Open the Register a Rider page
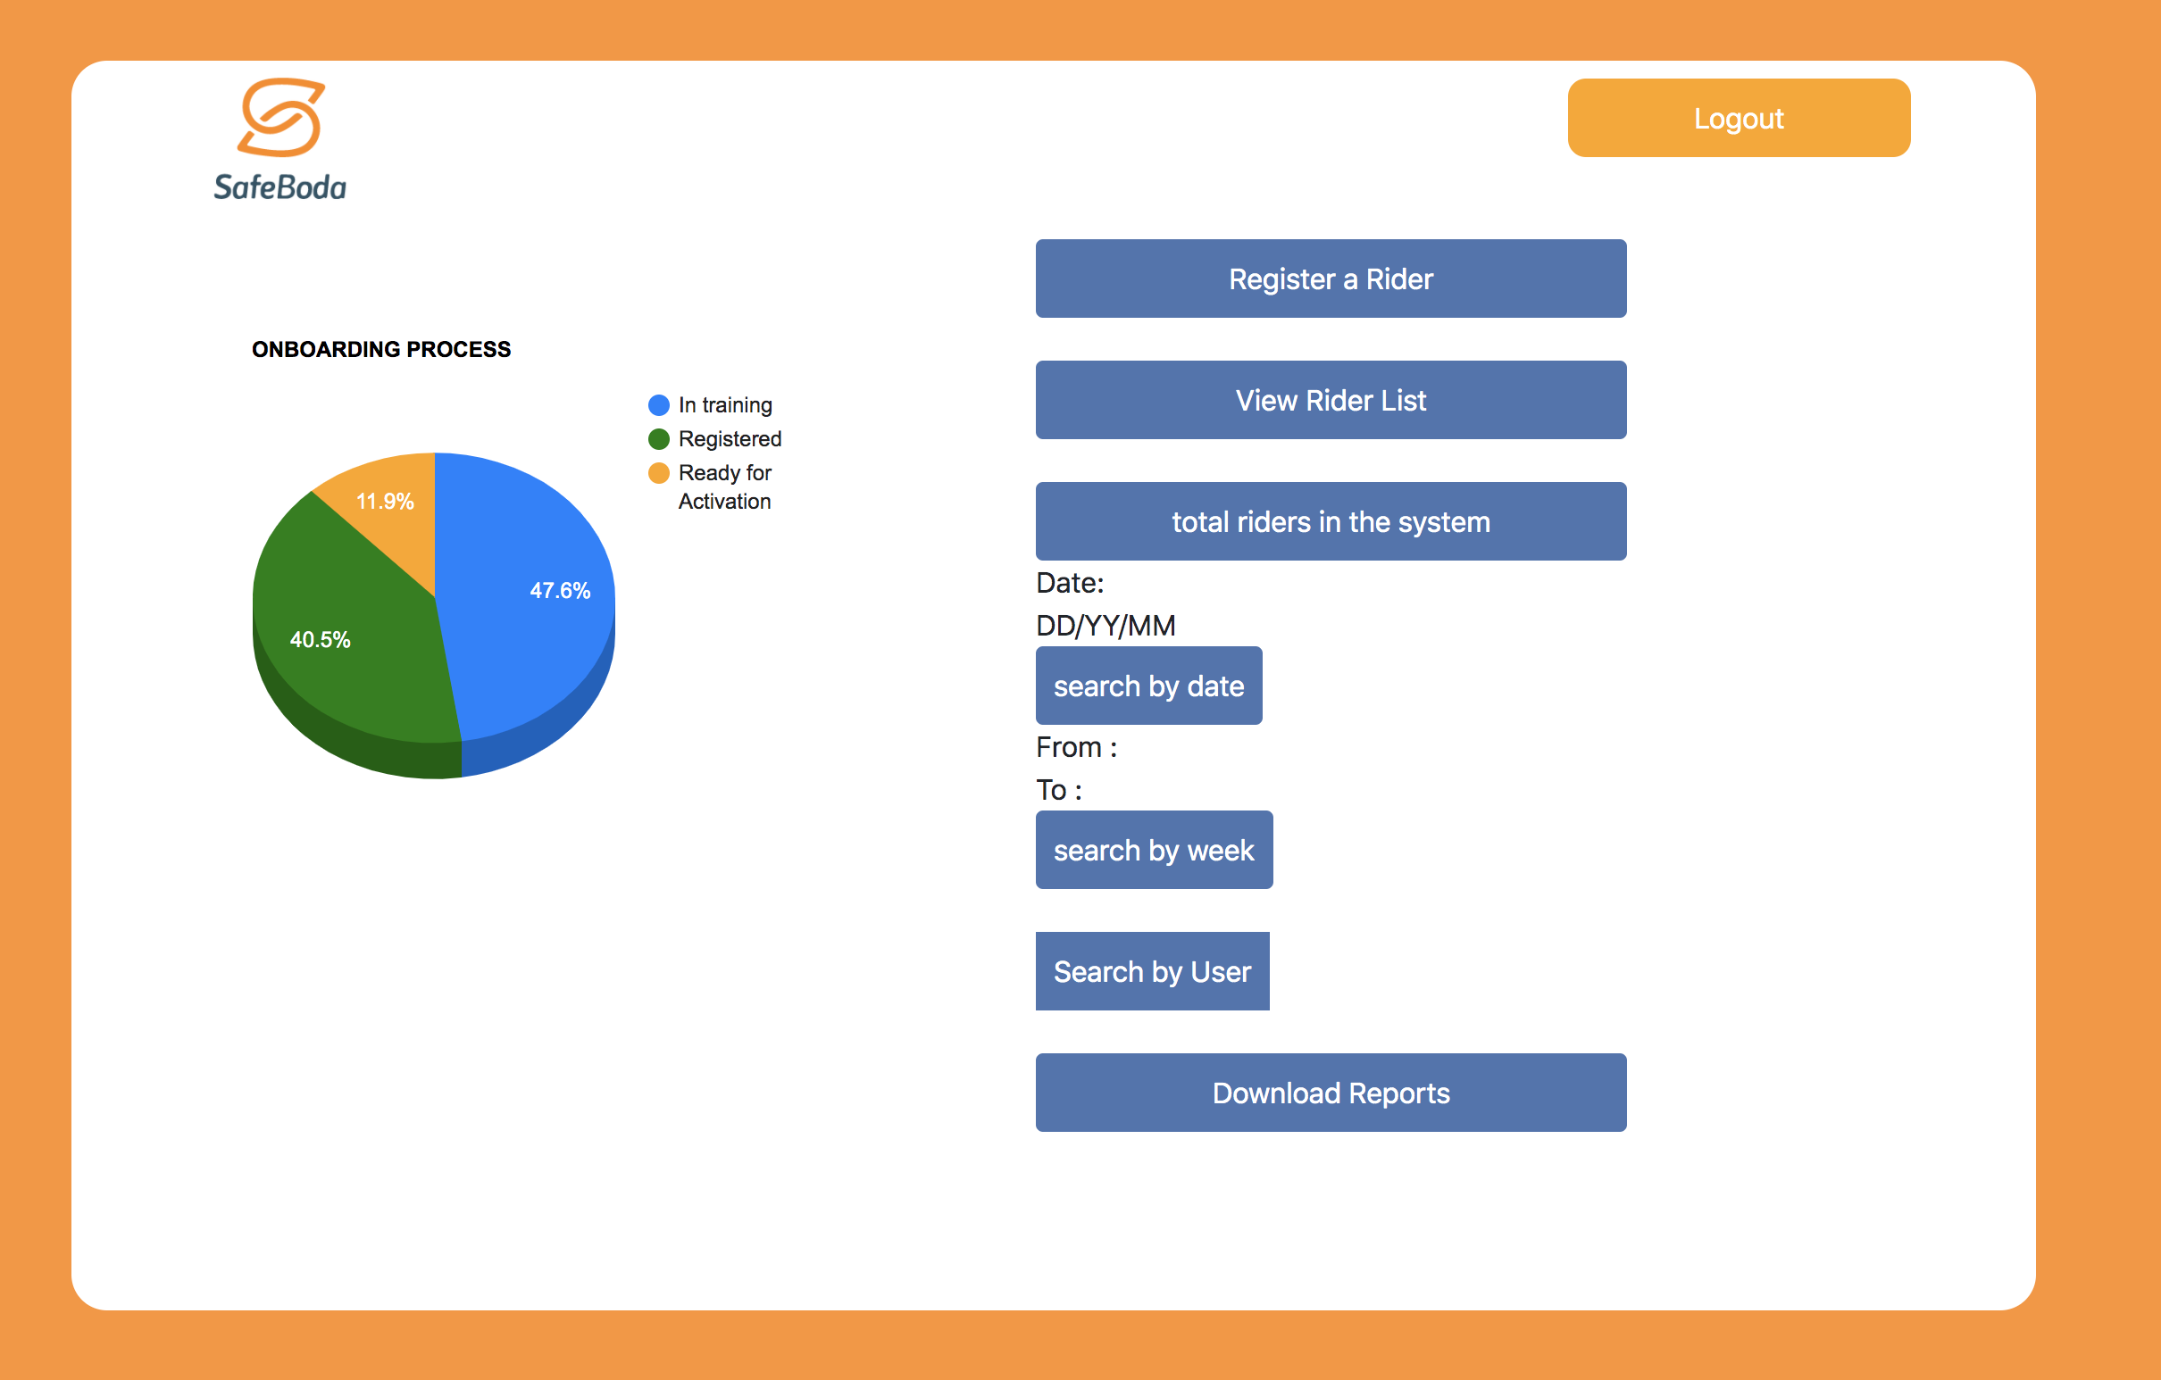Screen dimensions: 2161x1380 tap(1330, 279)
